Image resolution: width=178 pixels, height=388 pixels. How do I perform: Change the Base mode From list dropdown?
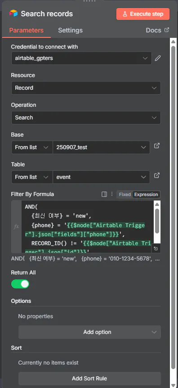click(x=32, y=147)
